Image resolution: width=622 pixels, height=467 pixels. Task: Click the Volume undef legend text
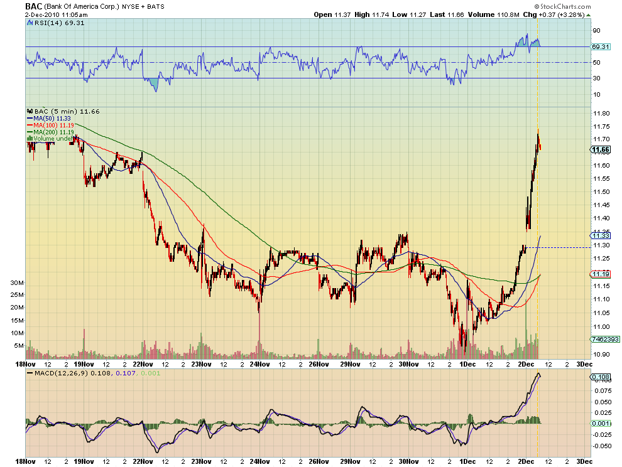tap(53, 138)
